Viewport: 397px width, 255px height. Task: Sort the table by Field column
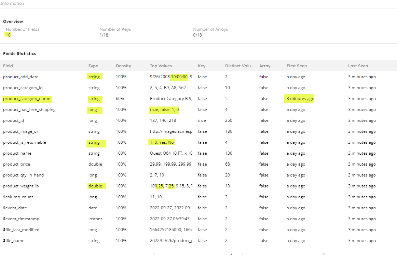point(8,66)
